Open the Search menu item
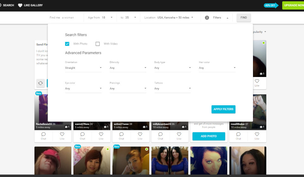Viewport: 304px width, 177px height. (x=7, y=5)
